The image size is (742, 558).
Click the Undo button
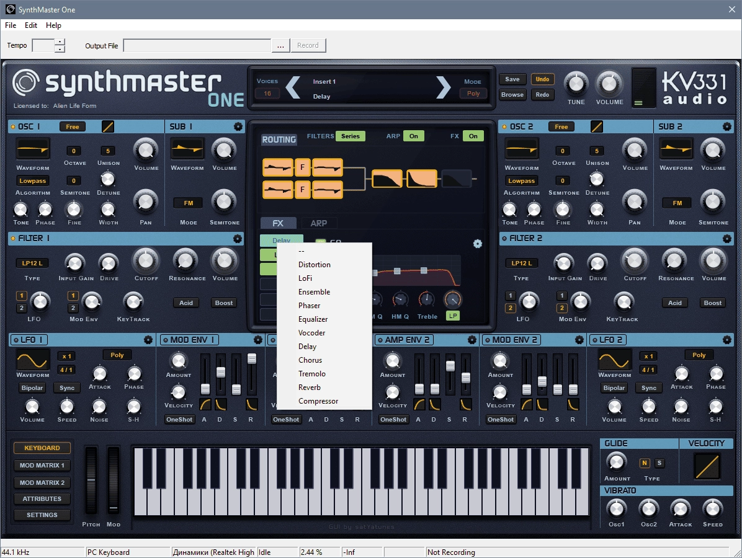(542, 79)
